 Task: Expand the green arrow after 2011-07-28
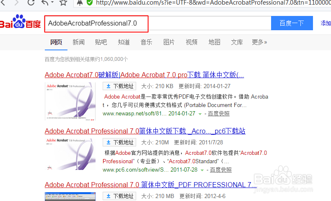(202, 170)
